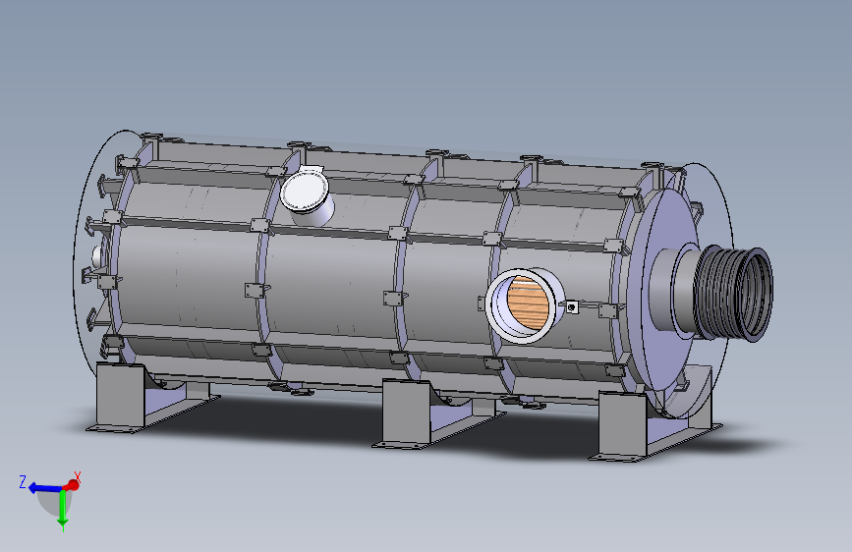Select the middle saddle support
The width and height of the screenshot is (852, 552).
(x=437, y=414)
